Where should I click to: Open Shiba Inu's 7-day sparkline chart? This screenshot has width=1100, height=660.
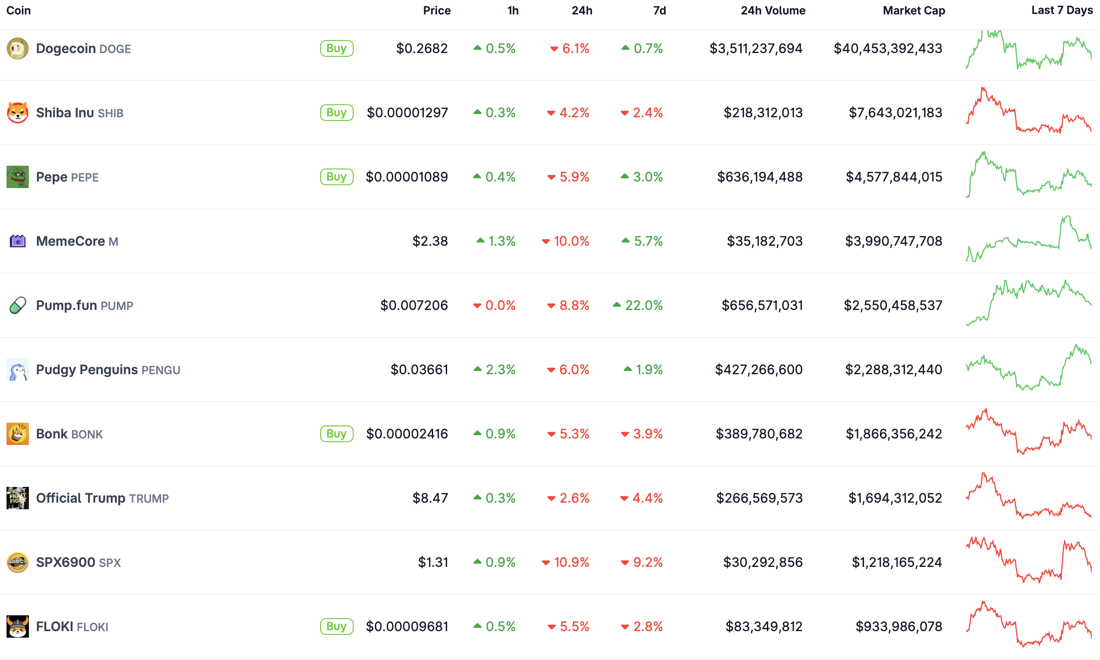(1028, 112)
